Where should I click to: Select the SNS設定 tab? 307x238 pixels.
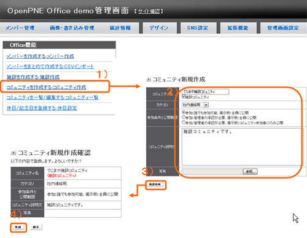click(x=198, y=28)
